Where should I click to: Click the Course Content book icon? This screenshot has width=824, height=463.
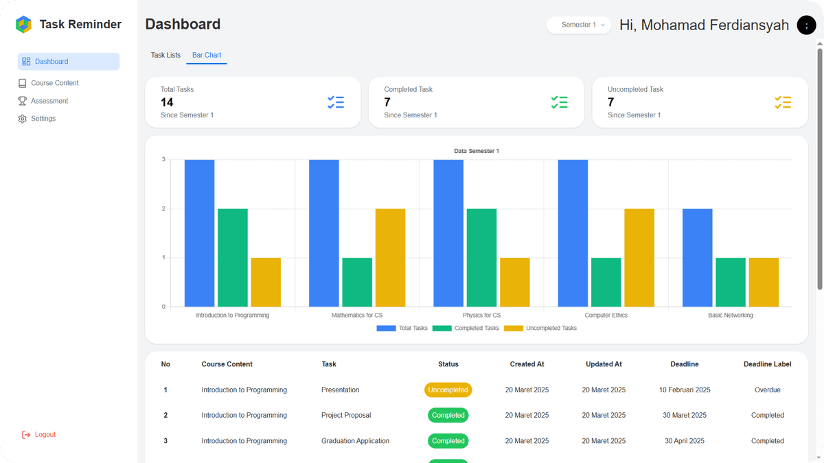[23, 83]
